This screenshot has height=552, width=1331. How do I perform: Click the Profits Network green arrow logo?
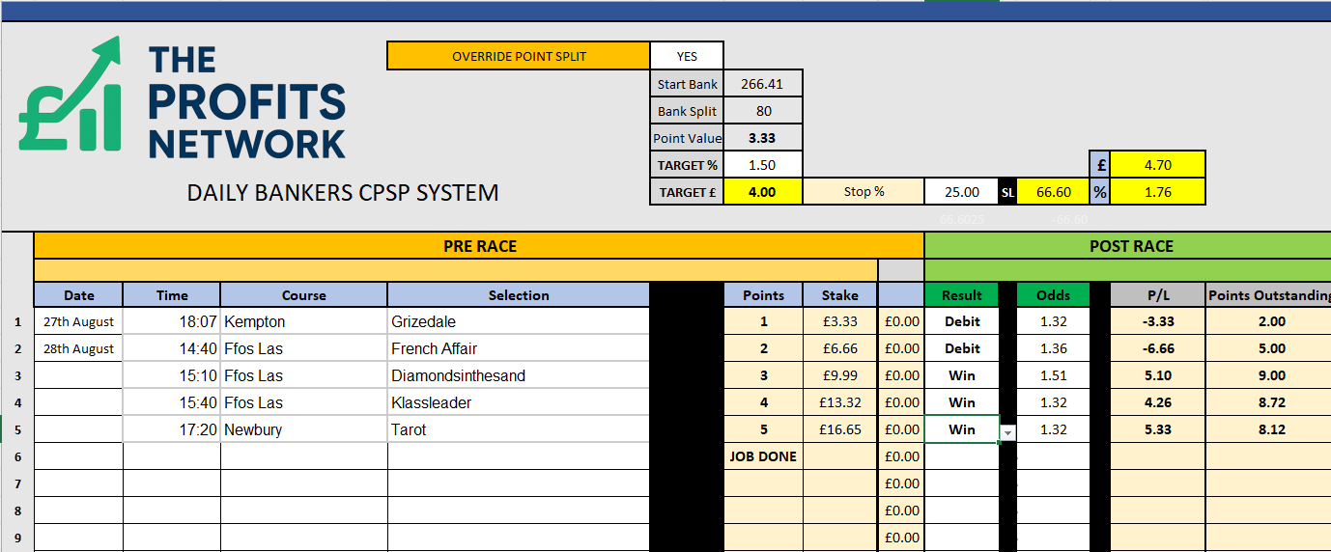tap(71, 96)
